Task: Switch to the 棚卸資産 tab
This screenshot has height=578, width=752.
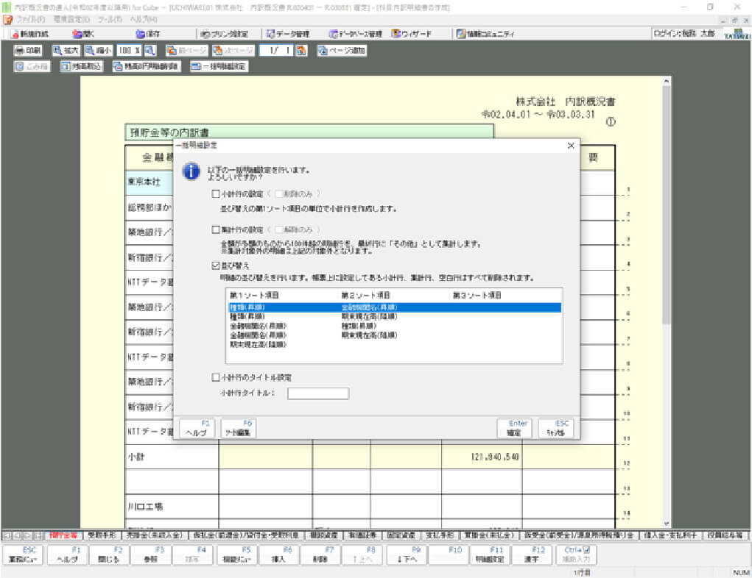Action: tap(324, 535)
